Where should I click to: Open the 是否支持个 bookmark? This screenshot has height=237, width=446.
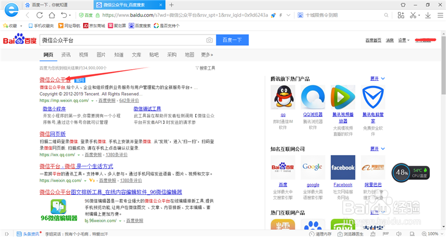click(167, 26)
